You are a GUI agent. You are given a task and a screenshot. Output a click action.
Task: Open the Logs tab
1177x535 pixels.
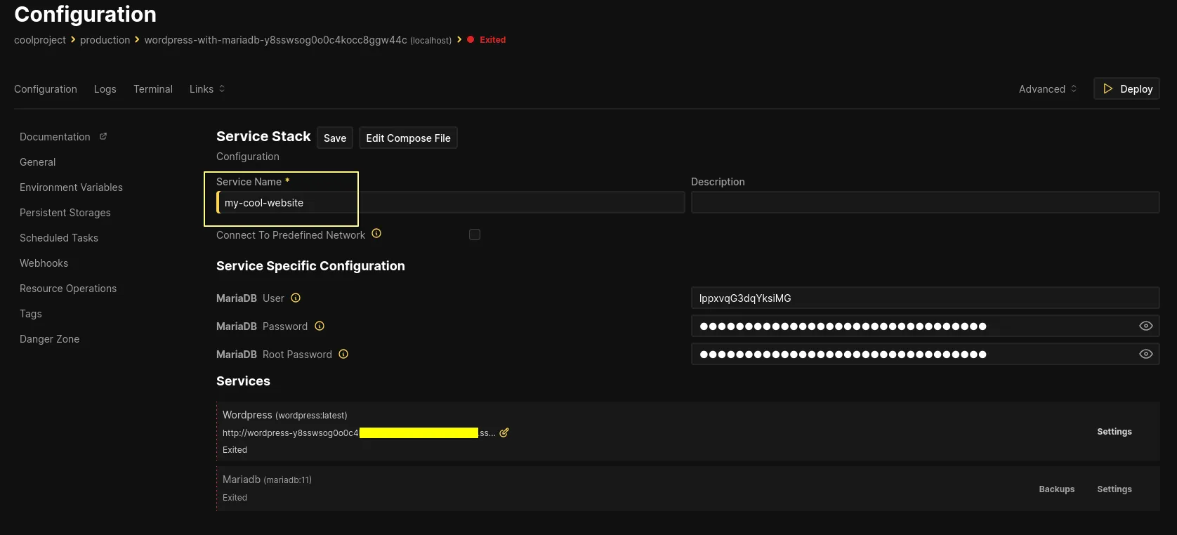pyautogui.click(x=105, y=89)
